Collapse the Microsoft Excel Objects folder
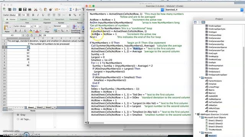 click(200, 117)
